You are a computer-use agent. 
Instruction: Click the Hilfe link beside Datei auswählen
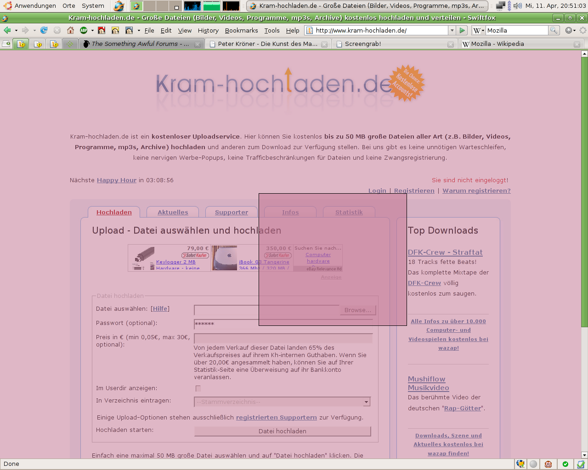[160, 309]
